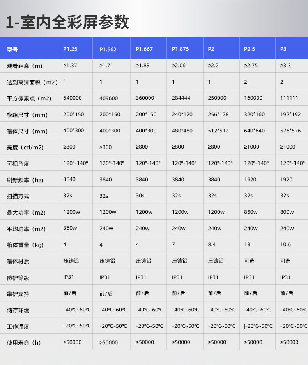Image resolution: width=308 pixels, height=365 pixels.
Task: Select the 使用寿命（h） row label
Action: pyautogui.click(x=23, y=343)
